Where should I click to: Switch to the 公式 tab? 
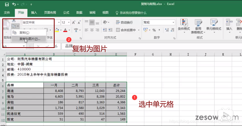pos(66,13)
